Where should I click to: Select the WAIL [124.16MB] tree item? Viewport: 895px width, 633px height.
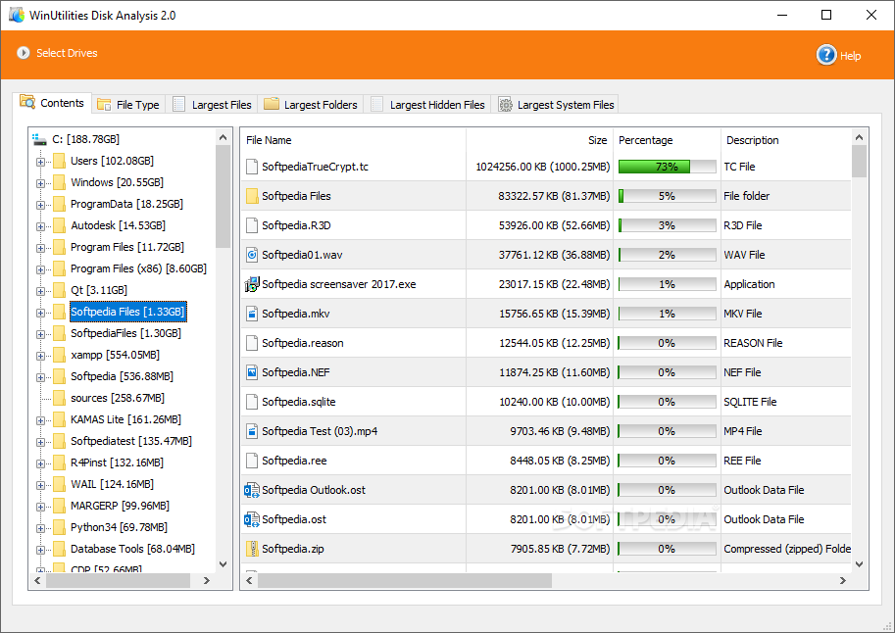point(112,485)
